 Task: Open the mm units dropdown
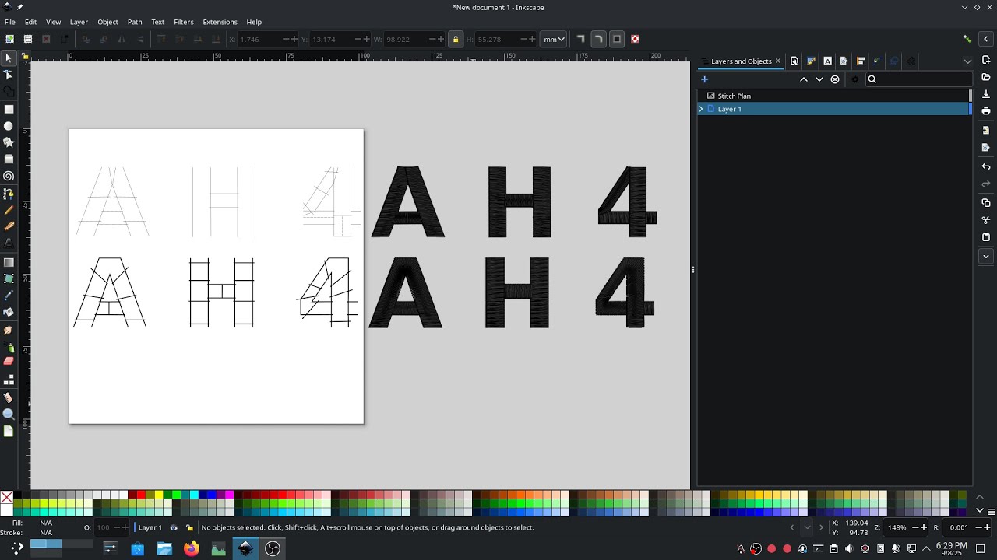coord(554,39)
